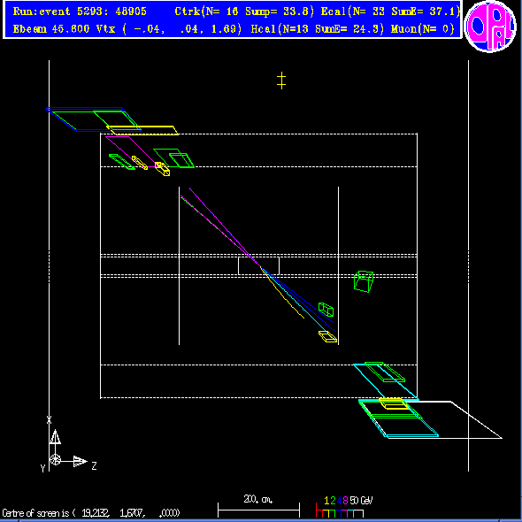Click the OPAL logo in the corner
Viewport: 522px width, 522px height.
point(490,27)
